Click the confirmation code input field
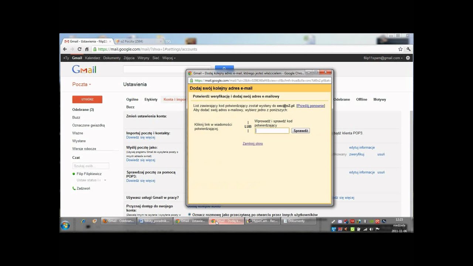Screen dimensions: 473x266 [272, 131]
